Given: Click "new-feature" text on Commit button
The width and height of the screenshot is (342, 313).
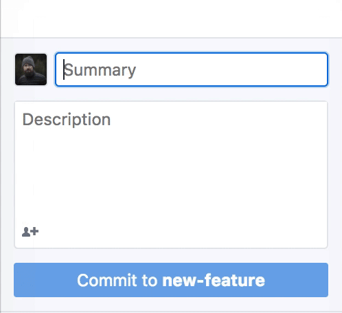Looking at the screenshot, I should pyautogui.click(x=214, y=280).
